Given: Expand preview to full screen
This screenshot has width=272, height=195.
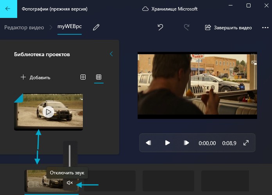Looking at the screenshot, I should coord(246,143).
